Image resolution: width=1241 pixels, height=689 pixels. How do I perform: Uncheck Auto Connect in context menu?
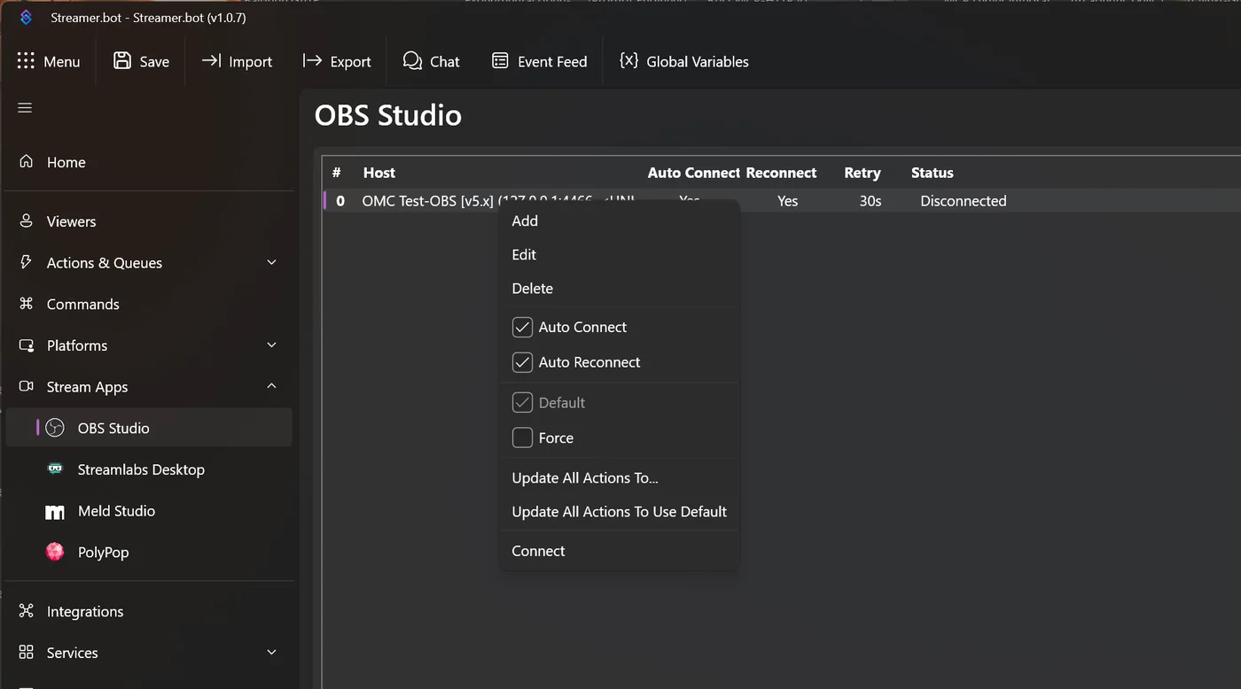(x=522, y=327)
